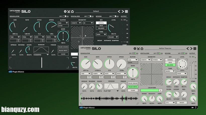The image size is (206, 115).
Task: Click mono output icon in dark window
Action: click(x=122, y=20)
